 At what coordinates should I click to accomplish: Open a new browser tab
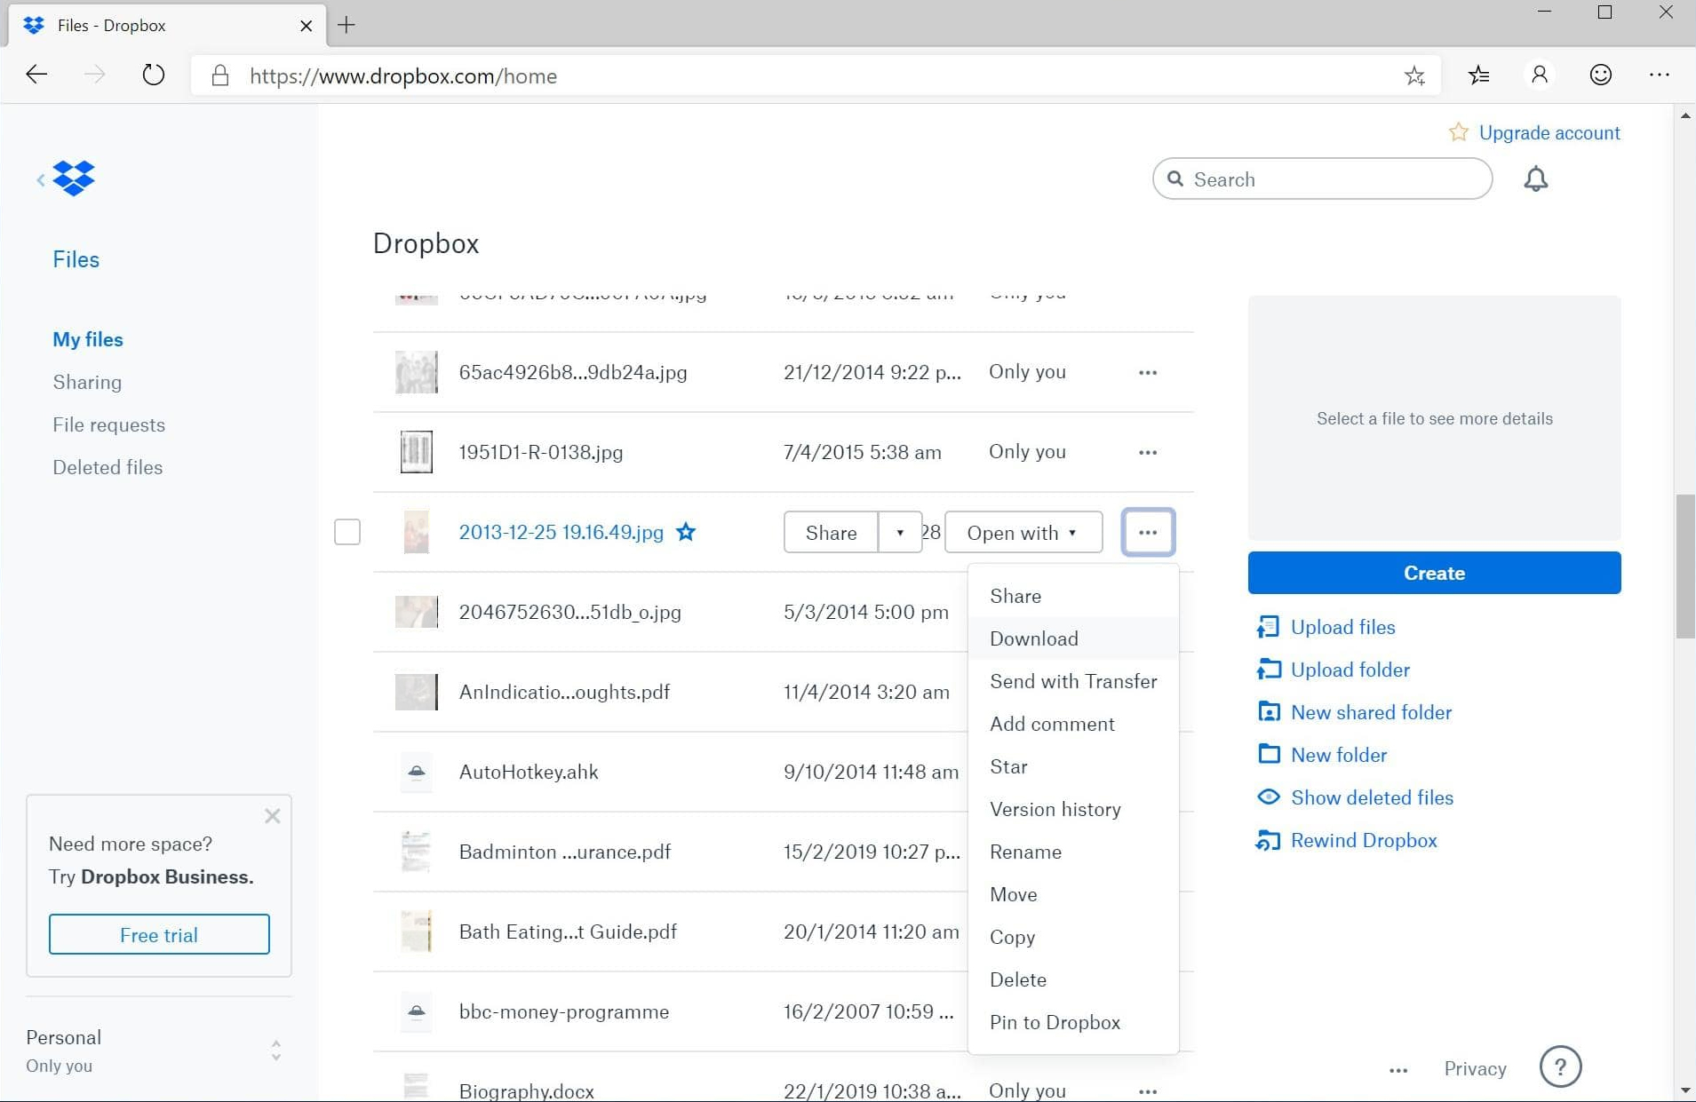[x=346, y=25]
